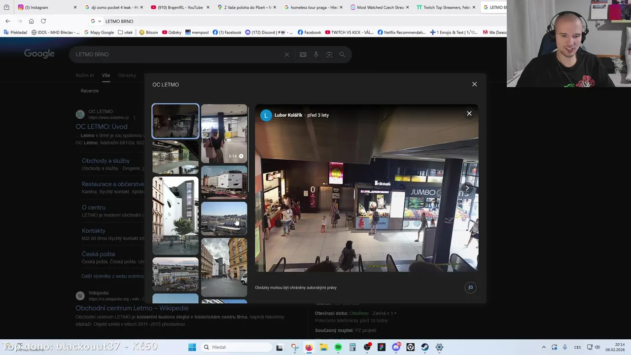The image size is (631, 355).
Task: Open Snipping Tool from the taskbar
Action: point(294,347)
